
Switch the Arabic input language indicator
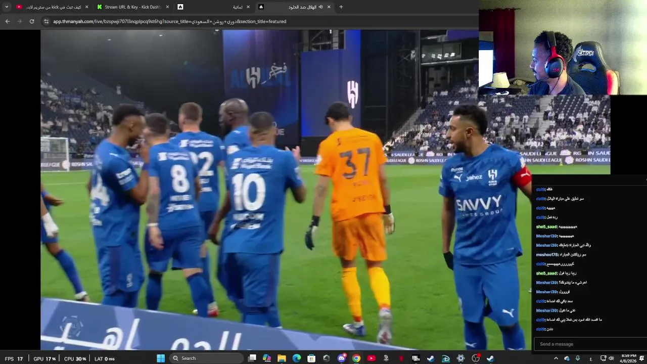591,358
